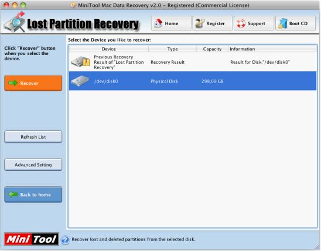Open Advanced Setting
The height and width of the screenshot is (251, 321).
[x=33, y=165]
